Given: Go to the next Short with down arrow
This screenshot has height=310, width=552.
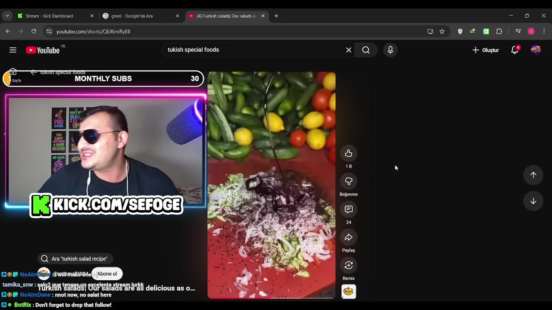Looking at the screenshot, I should [533, 201].
